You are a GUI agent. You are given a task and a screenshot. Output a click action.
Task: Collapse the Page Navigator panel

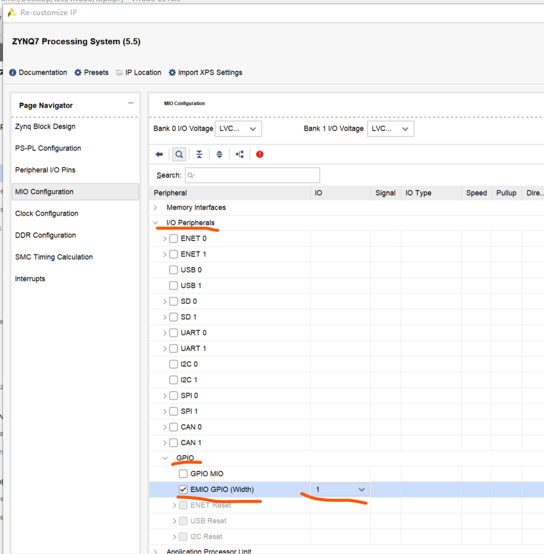click(131, 103)
